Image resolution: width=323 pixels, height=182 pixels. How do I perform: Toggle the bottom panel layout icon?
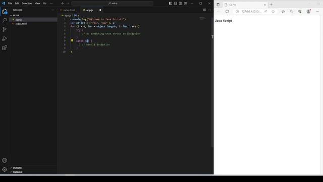(175, 4)
